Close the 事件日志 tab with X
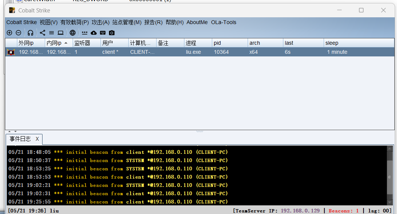This screenshot has height=214, width=397. (37, 139)
